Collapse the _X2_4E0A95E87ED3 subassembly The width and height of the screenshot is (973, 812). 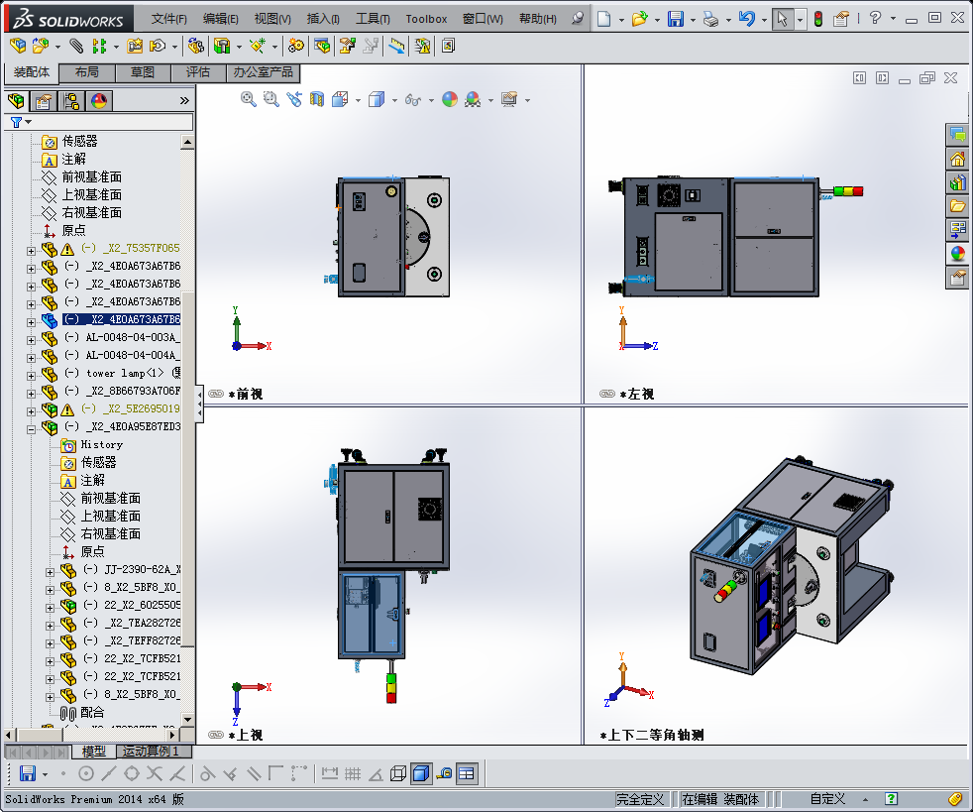point(31,429)
